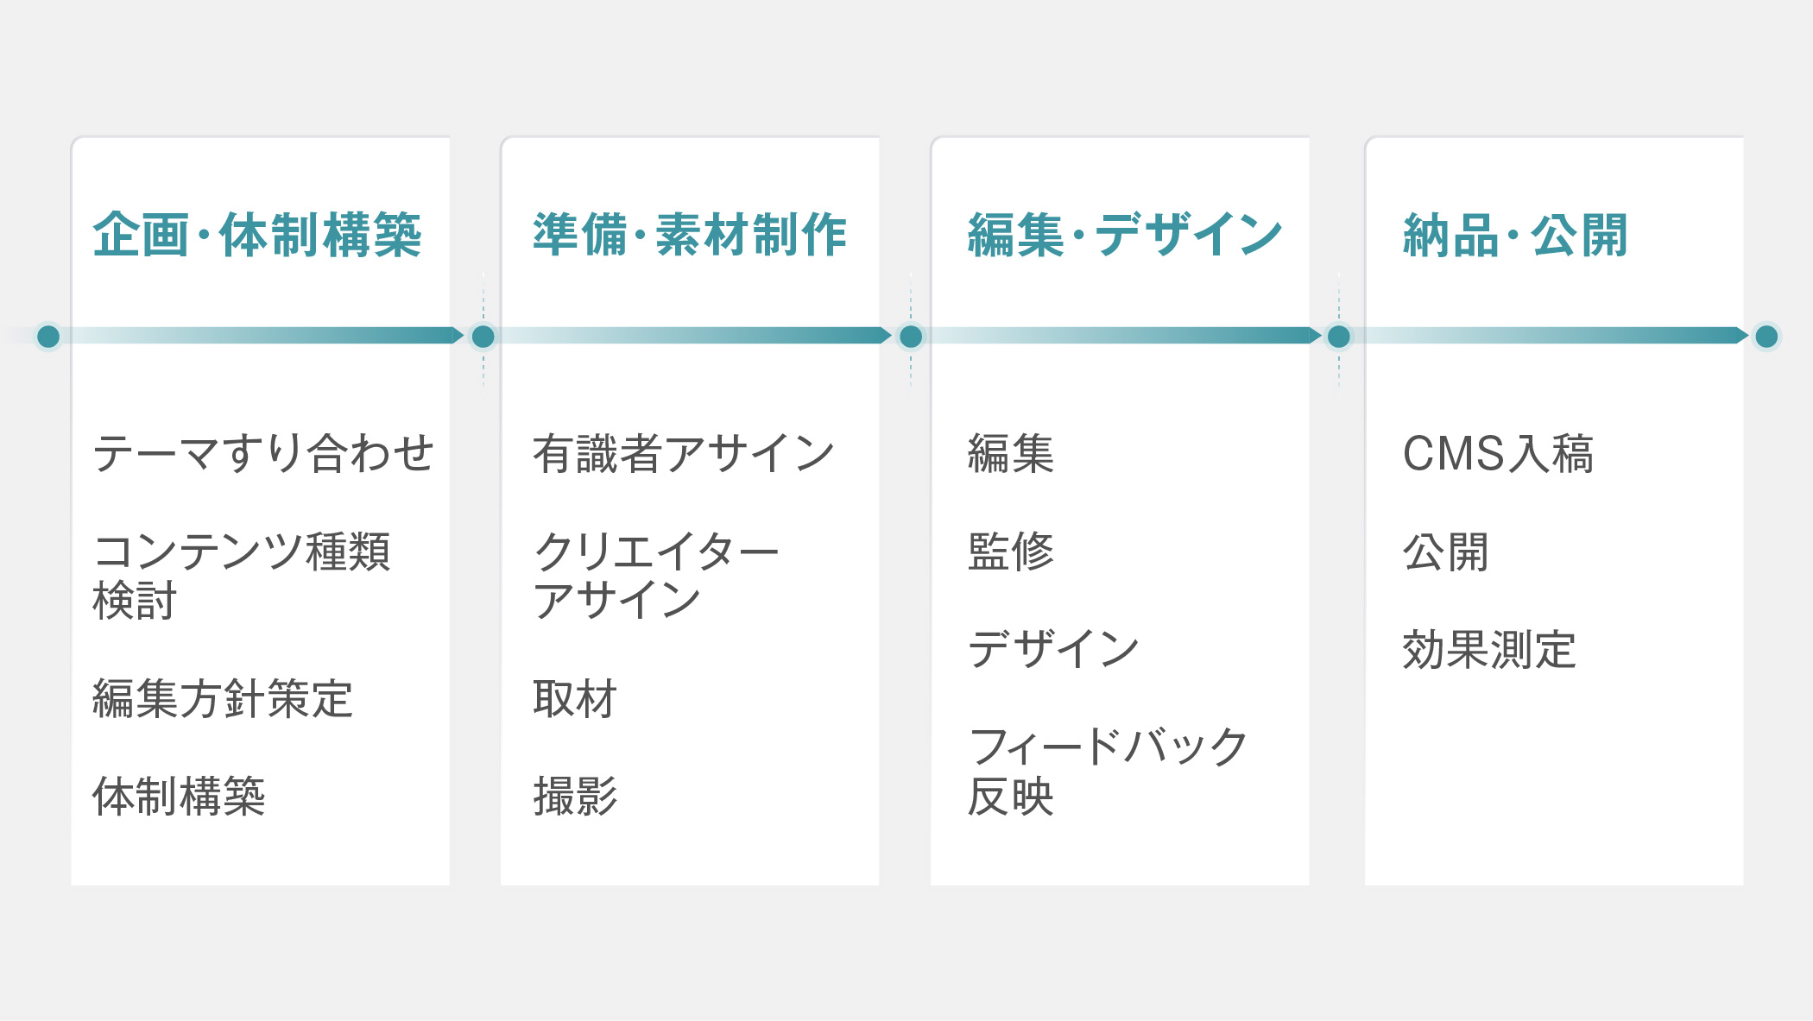Select 有識者アサイン in the list
The height and width of the screenshot is (1021, 1813).
click(683, 454)
